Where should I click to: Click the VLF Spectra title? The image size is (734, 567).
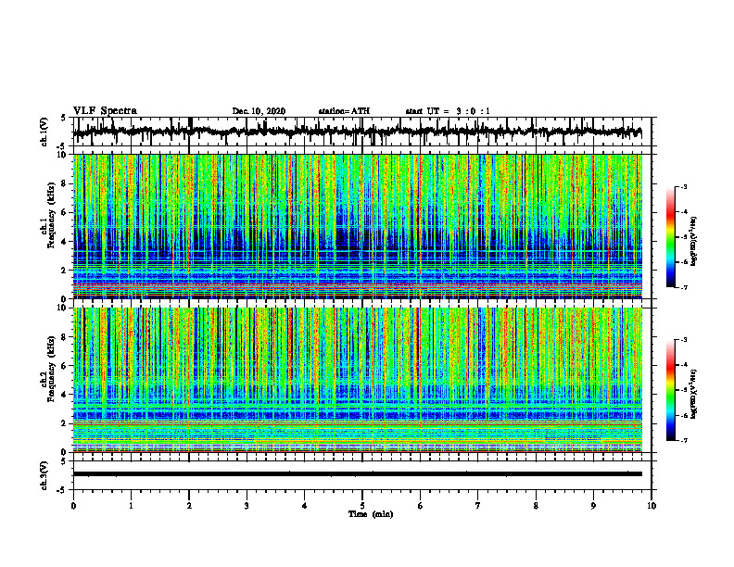[105, 111]
